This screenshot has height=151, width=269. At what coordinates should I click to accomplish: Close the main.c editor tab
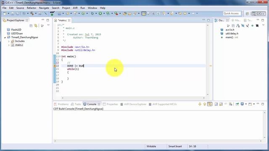coord(69,20)
